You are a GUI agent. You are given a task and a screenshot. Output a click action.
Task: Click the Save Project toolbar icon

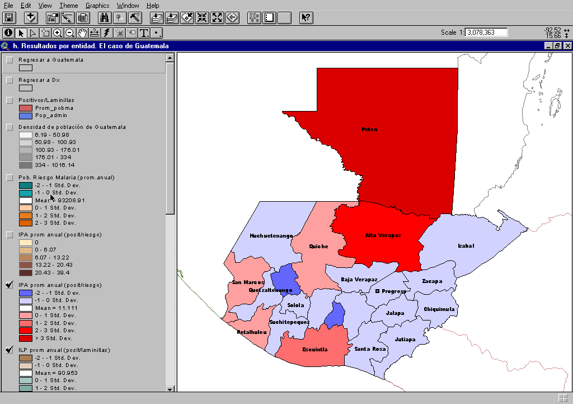pos(9,17)
